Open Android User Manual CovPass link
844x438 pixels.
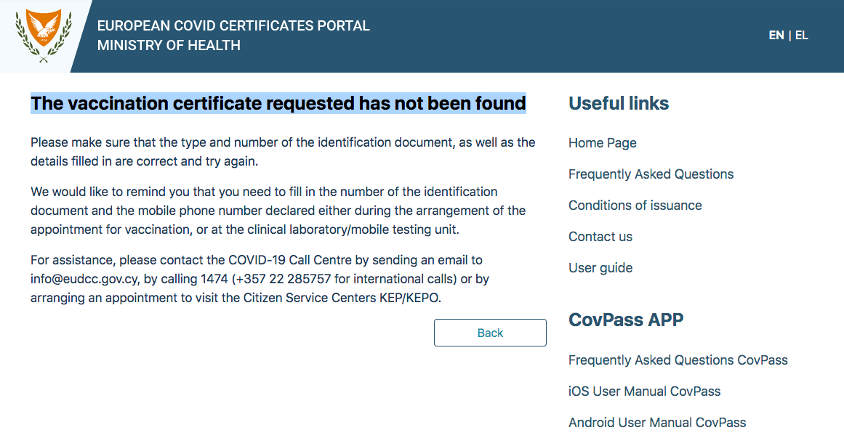point(657,423)
